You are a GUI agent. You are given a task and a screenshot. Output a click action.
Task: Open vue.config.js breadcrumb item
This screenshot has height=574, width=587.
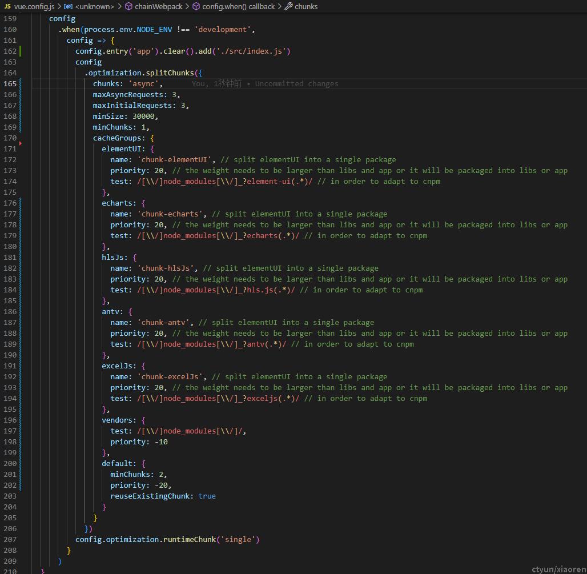(x=34, y=6)
